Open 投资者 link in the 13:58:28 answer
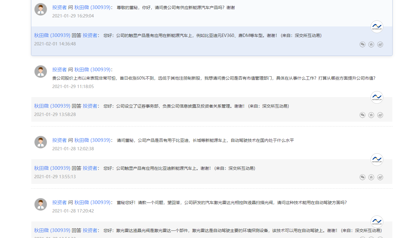The height and width of the screenshot is (238, 414). 90,106
